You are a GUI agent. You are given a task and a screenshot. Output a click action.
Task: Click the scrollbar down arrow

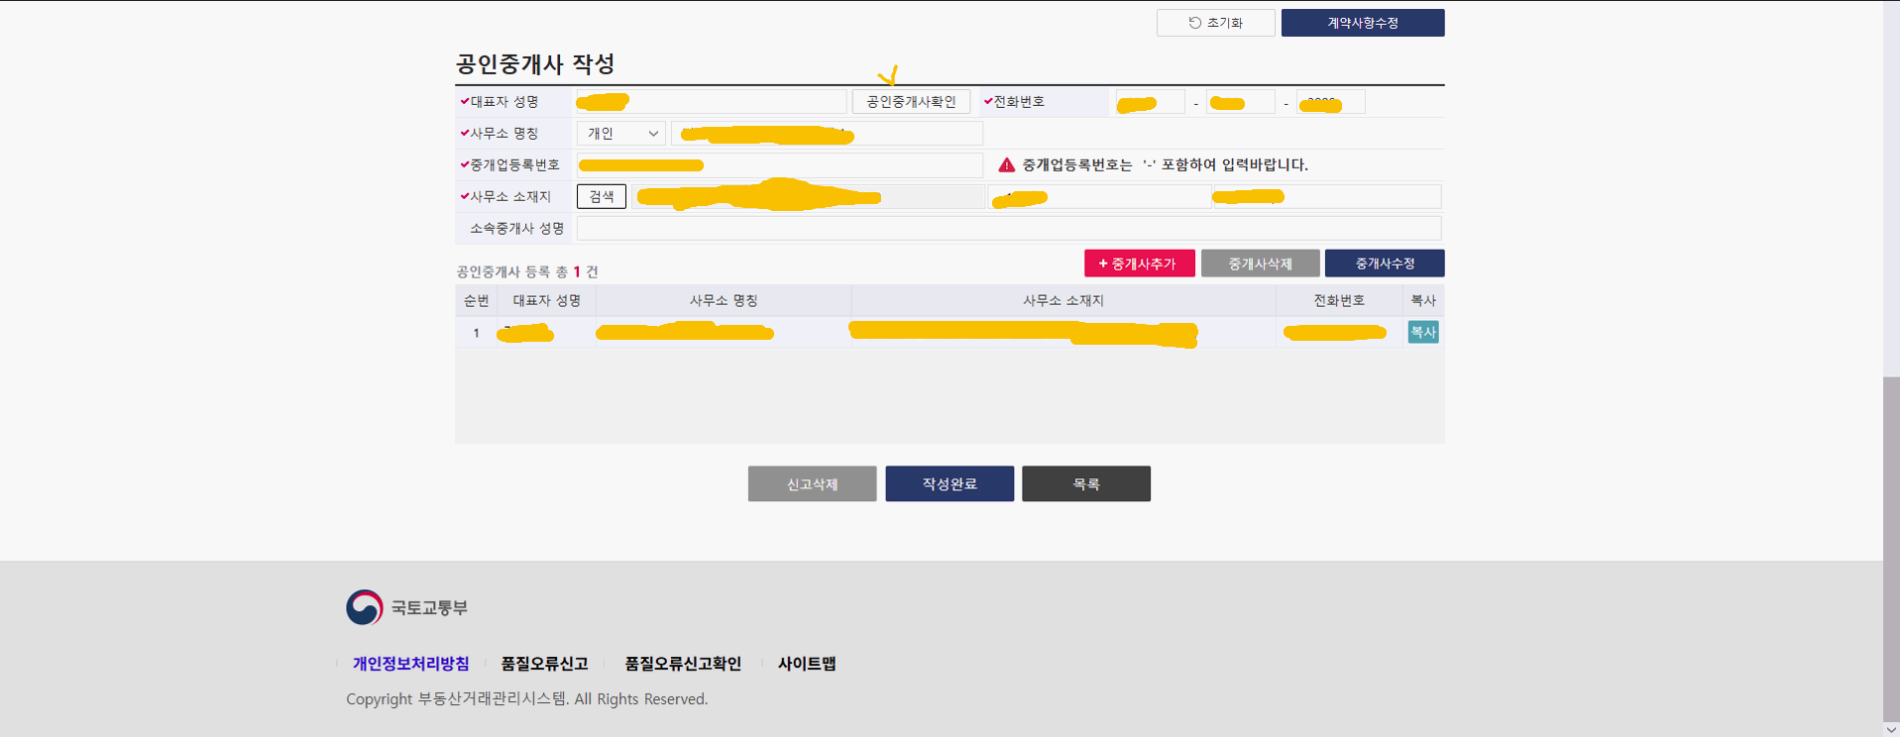coord(1891,729)
